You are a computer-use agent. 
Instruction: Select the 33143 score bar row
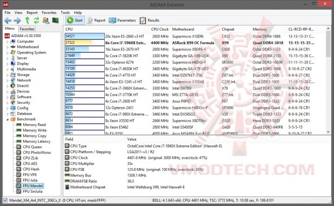(84, 49)
